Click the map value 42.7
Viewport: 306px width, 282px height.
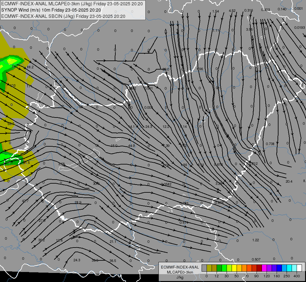(x=25, y=201)
